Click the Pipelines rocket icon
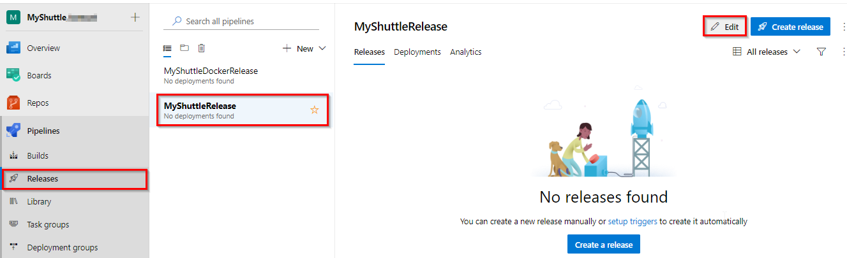 click(x=13, y=131)
